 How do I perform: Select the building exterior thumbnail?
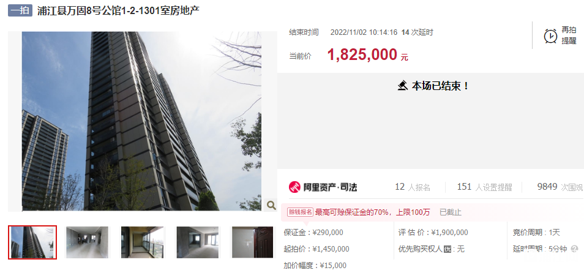[x=32, y=242]
